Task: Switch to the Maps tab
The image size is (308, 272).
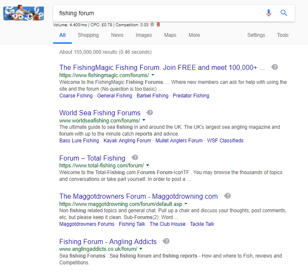Action: [x=170, y=35]
